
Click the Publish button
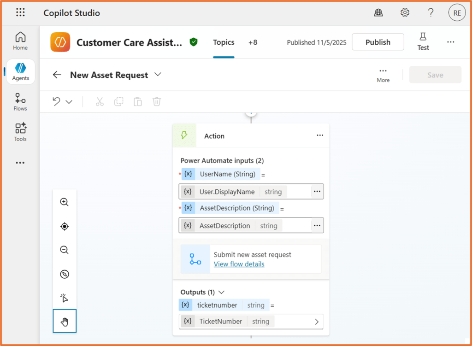pyautogui.click(x=378, y=42)
